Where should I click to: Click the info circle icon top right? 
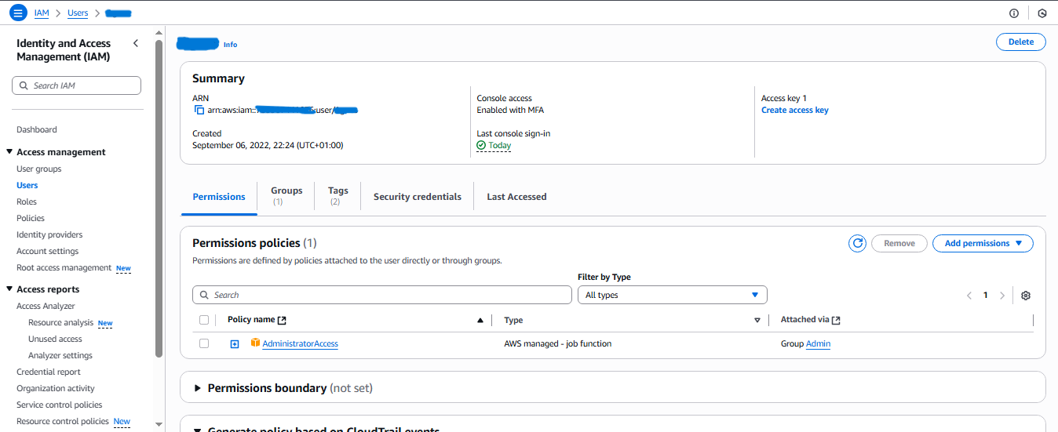[1014, 13]
